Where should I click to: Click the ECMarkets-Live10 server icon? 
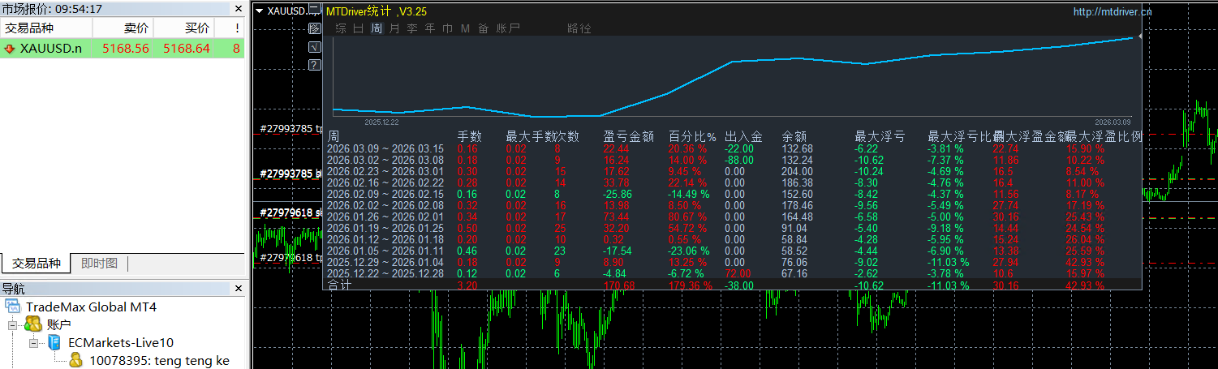point(55,343)
